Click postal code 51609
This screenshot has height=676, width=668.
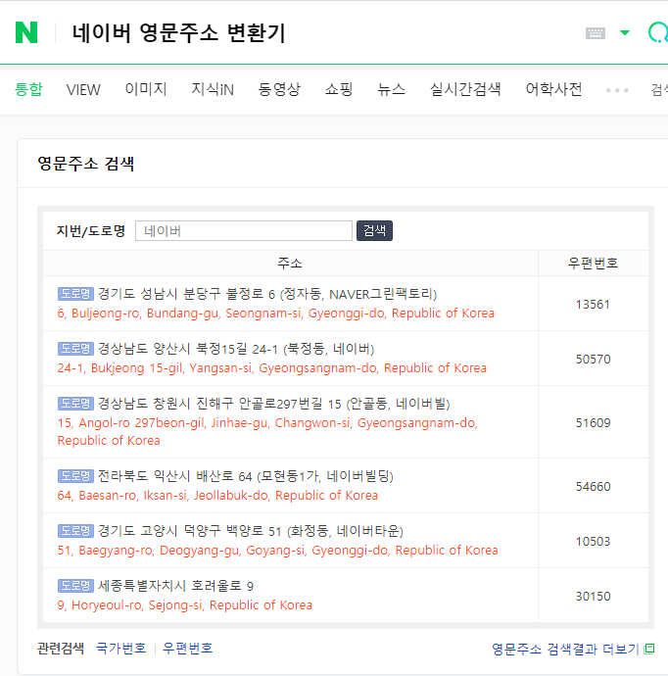tap(593, 423)
